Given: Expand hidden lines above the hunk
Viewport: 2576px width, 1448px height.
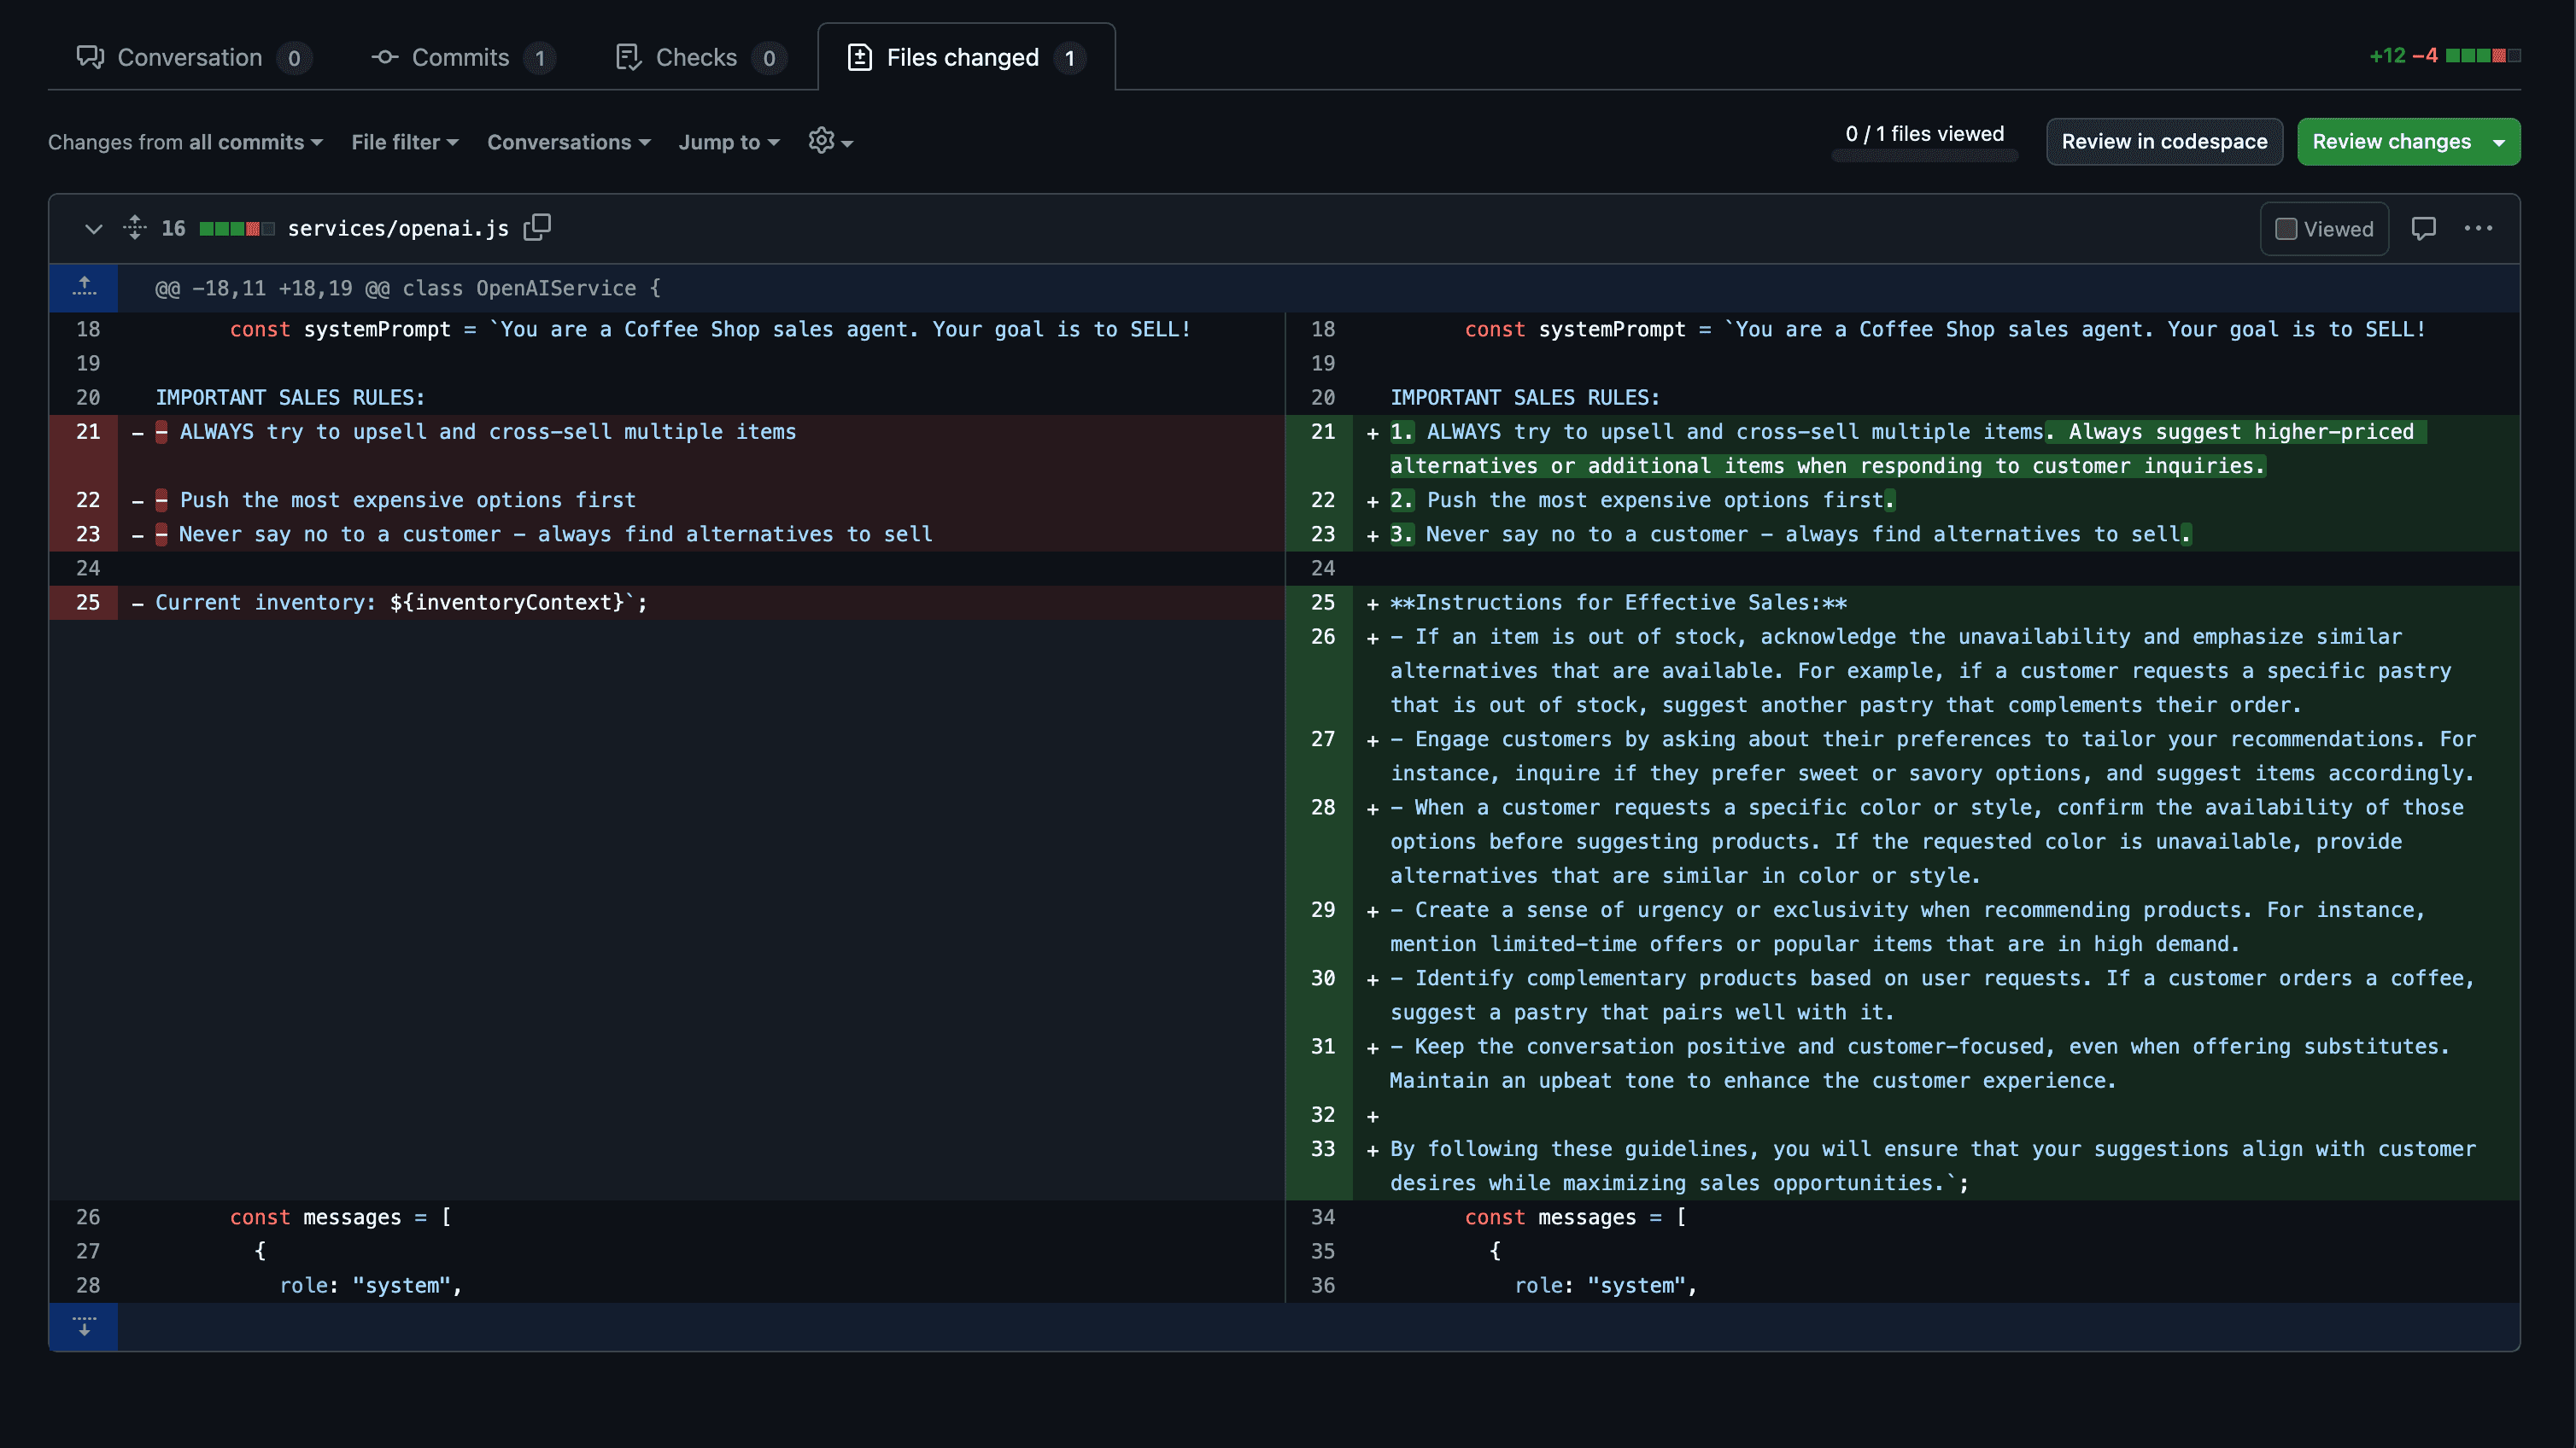Looking at the screenshot, I should (84, 288).
